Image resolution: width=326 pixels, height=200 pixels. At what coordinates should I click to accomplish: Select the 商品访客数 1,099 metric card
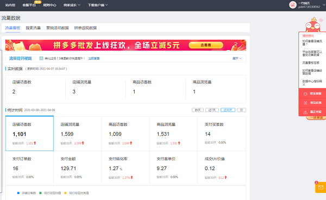pyautogui.click(x=126, y=134)
